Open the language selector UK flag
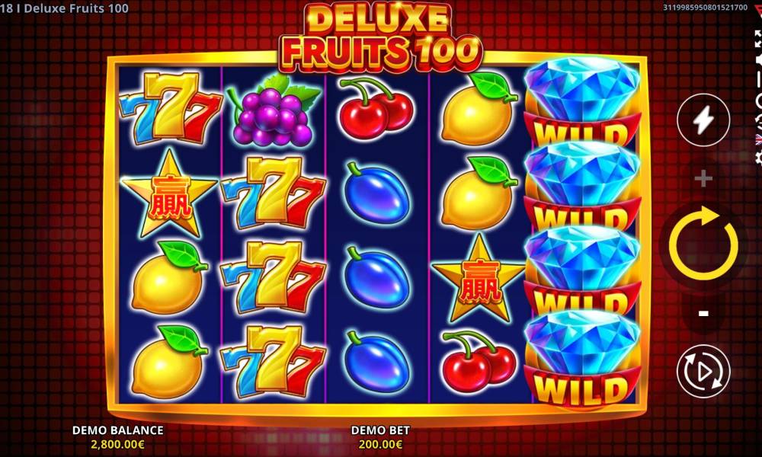Screen dimensions: 762x457 pos(759,140)
